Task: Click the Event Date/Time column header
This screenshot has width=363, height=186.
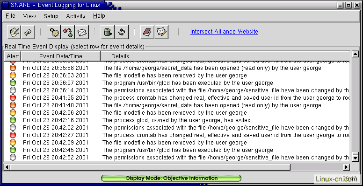Action: click(x=61, y=56)
